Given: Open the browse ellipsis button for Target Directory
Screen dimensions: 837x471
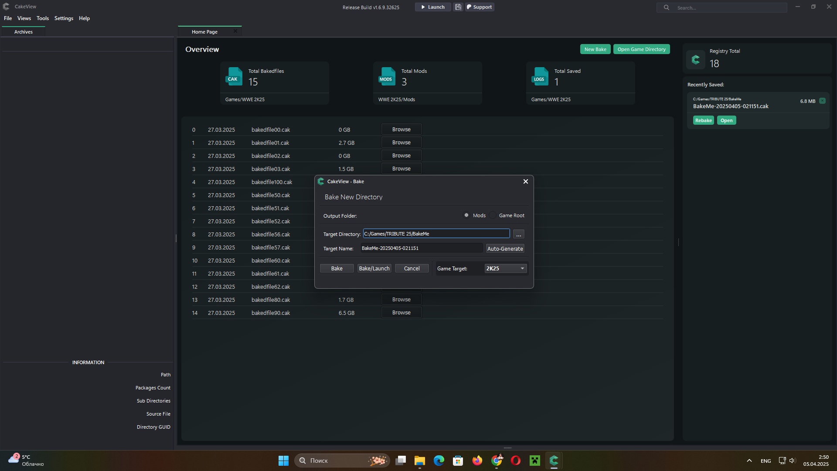Looking at the screenshot, I should [x=518, y=235].
